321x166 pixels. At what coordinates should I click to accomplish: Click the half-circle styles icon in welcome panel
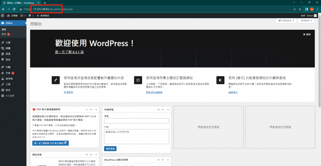pos(220,80)
